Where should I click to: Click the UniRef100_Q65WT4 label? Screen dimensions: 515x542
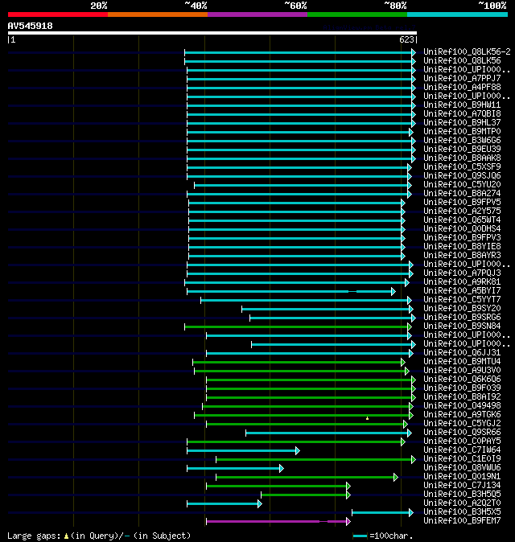coord(462,220)
